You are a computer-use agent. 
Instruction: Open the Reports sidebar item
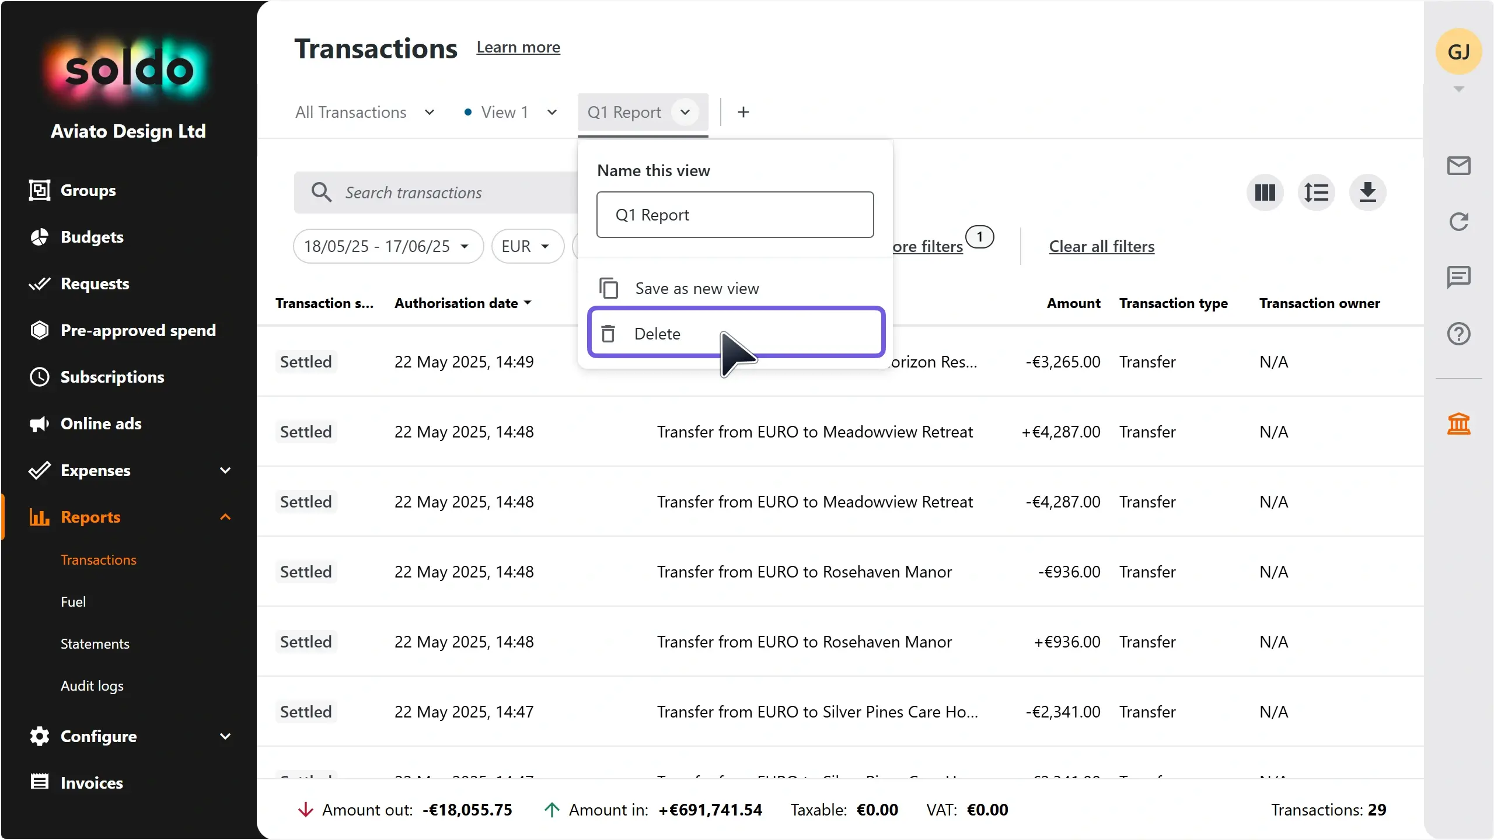point(90,517)
